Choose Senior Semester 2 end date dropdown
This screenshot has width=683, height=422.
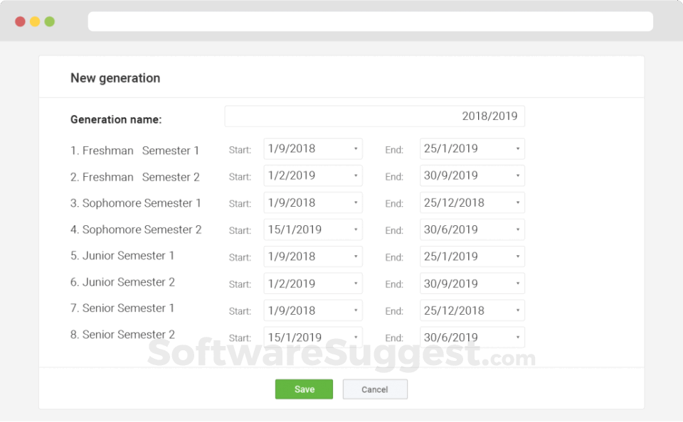tap(472, 337)
